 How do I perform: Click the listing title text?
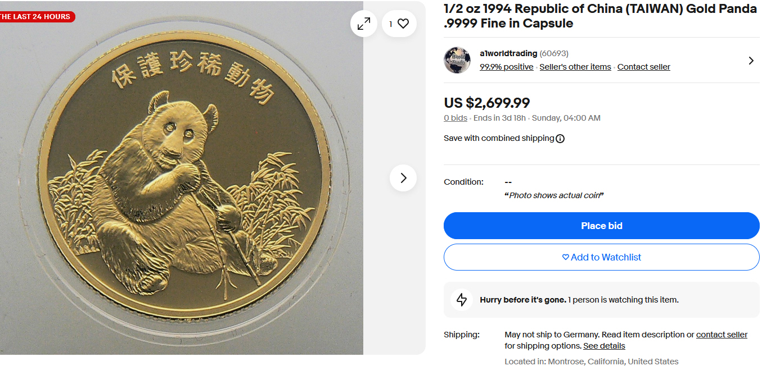click(x=600, y=16)
